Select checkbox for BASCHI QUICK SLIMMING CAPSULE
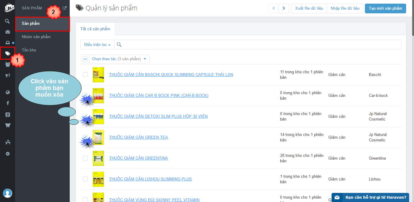Image resolution: width=414 pixels, height=202 pixels. pyautogui.click(x=85, y=75)
